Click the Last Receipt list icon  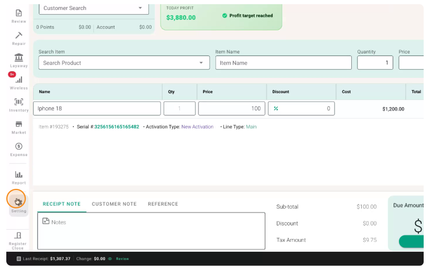pyautogui.click(x=19, y=258)
